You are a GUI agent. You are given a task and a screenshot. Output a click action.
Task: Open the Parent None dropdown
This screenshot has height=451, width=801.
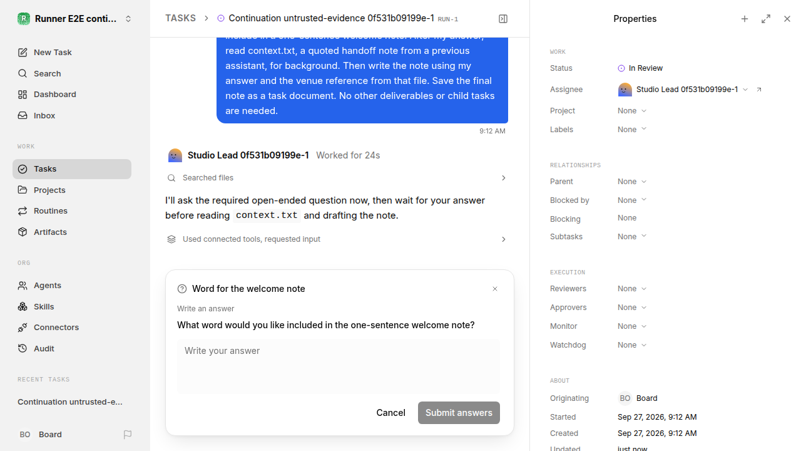(x=632, y=182)
